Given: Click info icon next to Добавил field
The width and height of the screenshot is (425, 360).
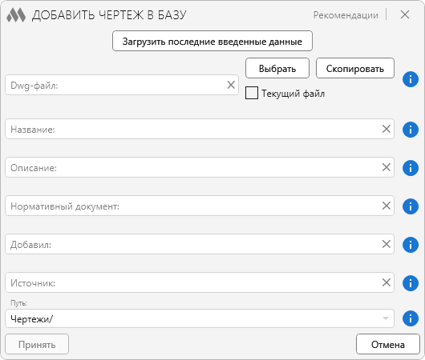Looking at the screenshot, I should point(411,245).
